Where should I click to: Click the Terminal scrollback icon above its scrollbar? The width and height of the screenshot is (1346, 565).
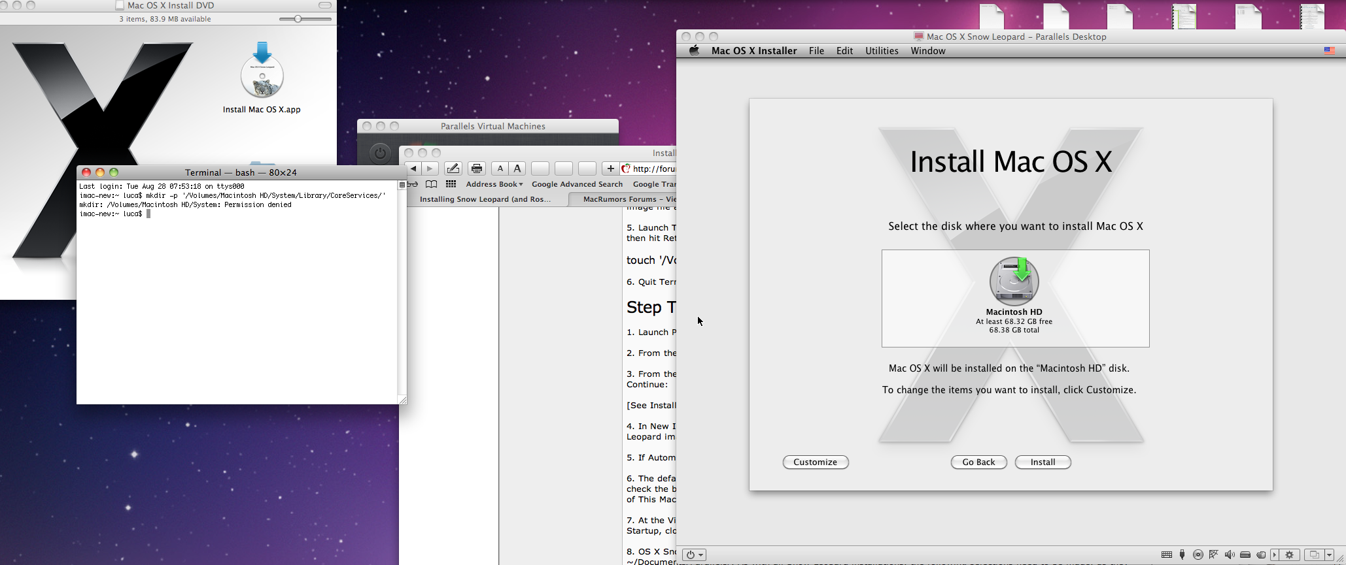[x=402, y=186]
